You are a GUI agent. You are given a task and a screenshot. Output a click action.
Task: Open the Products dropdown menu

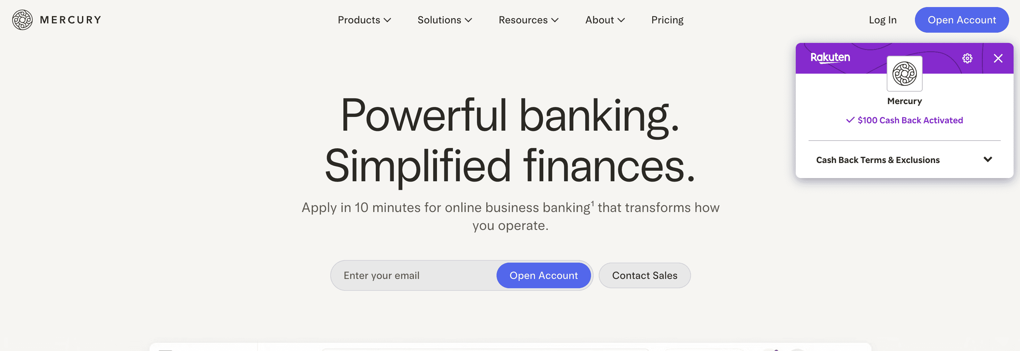click(364, 20)
